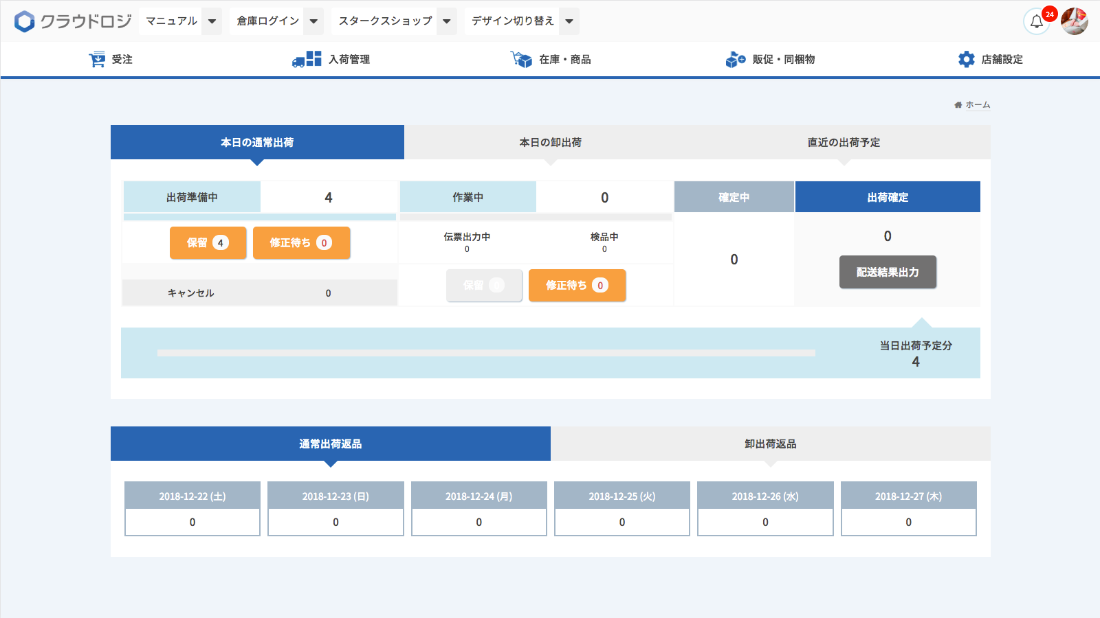
Task: Open the スタークスショップ shop selector
Action: coord(385,21)
